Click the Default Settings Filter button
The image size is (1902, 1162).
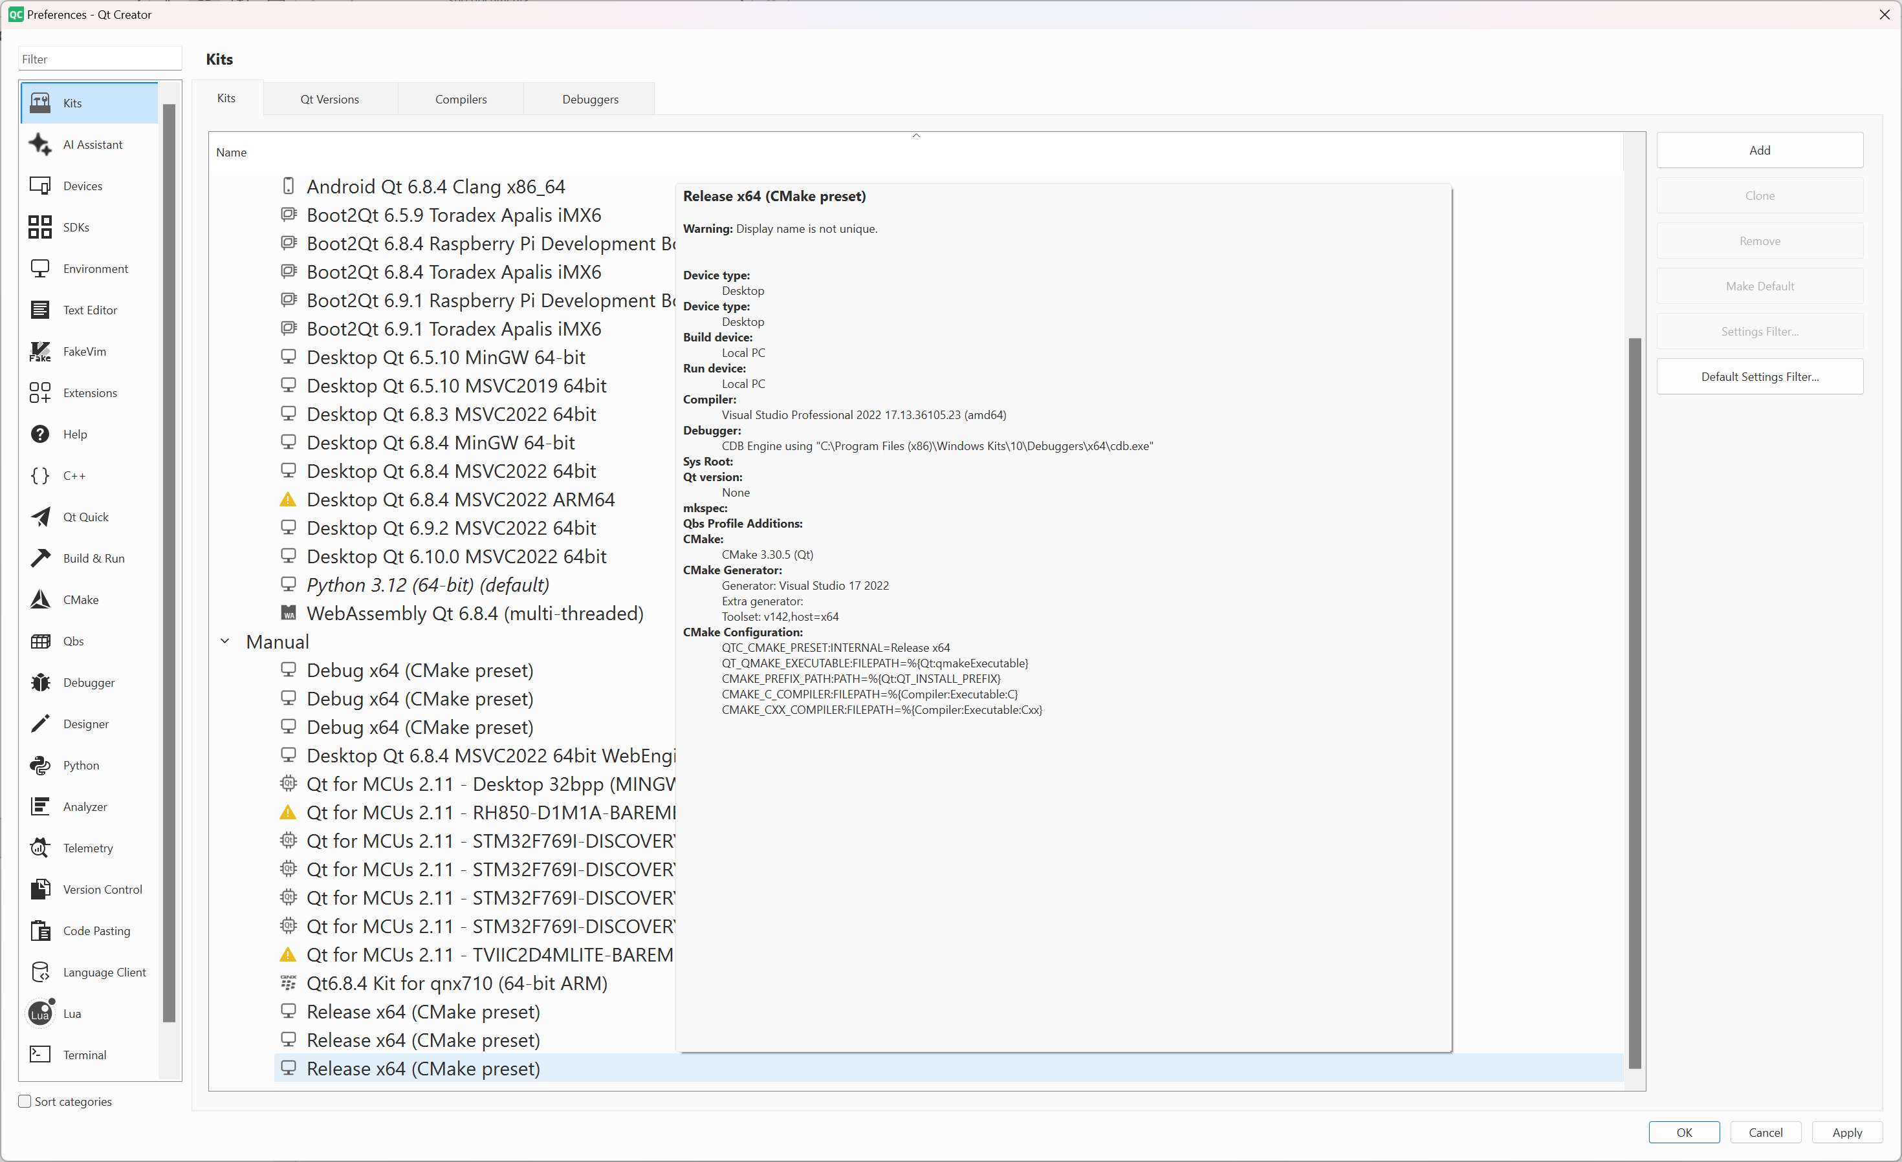pos(1759,376)
